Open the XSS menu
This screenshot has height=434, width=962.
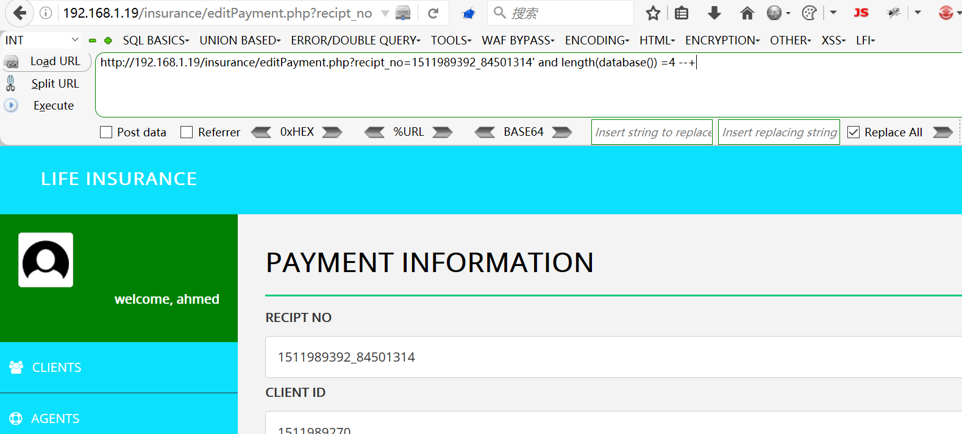[x=833, y=40]
